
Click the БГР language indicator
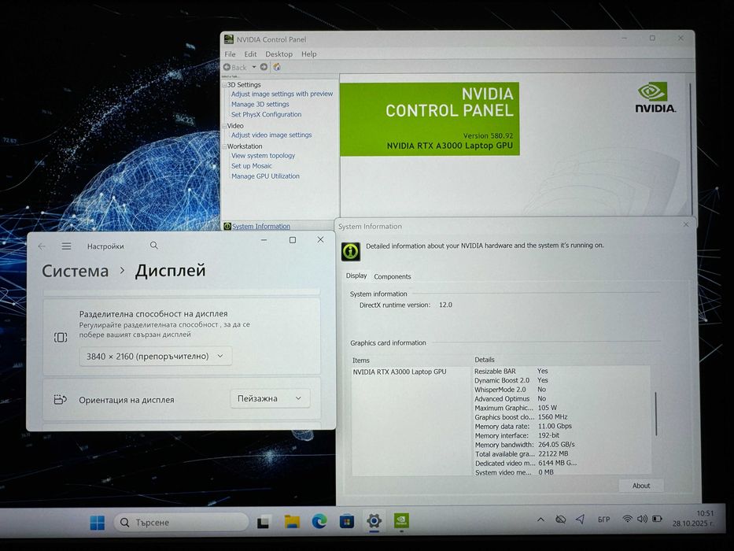[604, 520]
